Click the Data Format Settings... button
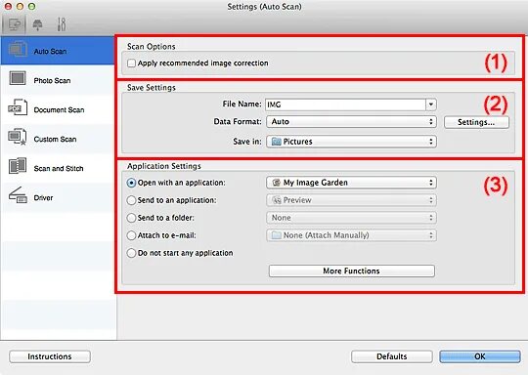Viewport: 528px width, 375px height. (476, 122)
